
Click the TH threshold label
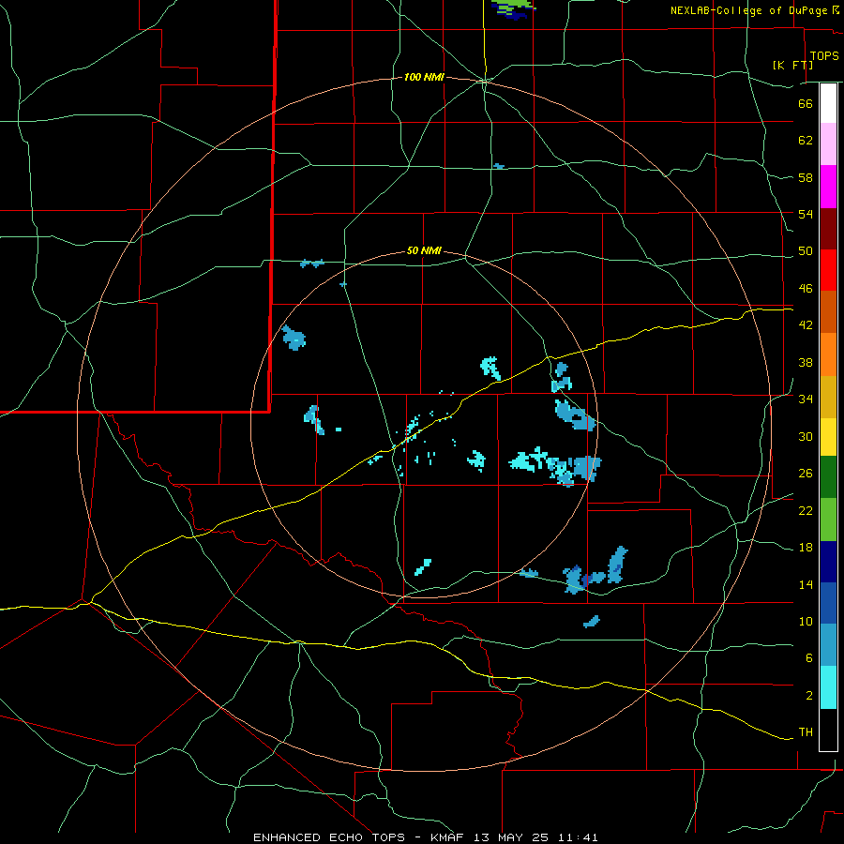point(806,732)
